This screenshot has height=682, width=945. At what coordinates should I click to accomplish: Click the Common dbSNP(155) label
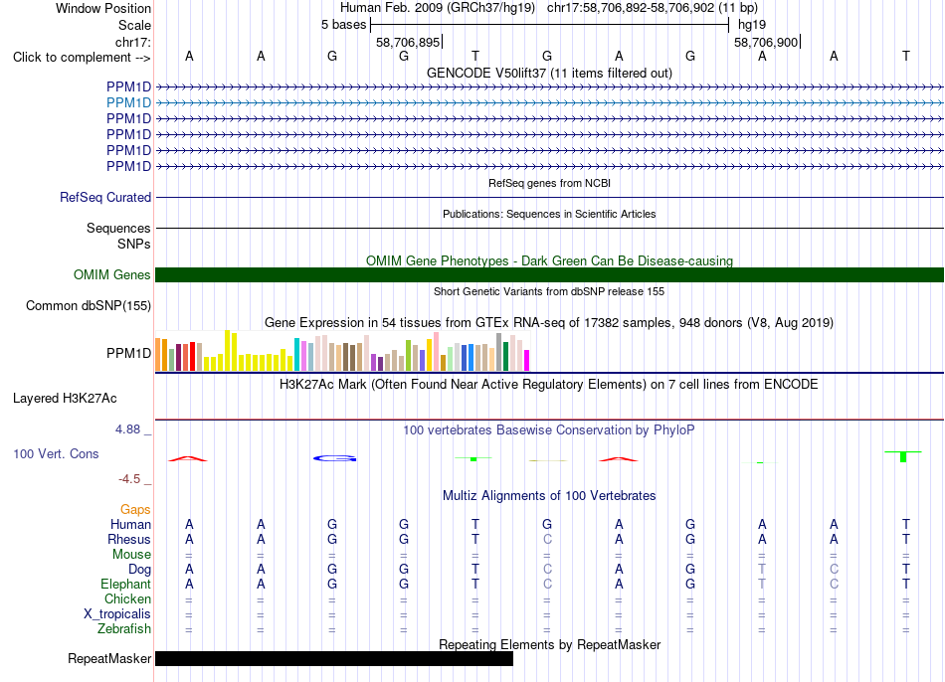coord(89,305)
